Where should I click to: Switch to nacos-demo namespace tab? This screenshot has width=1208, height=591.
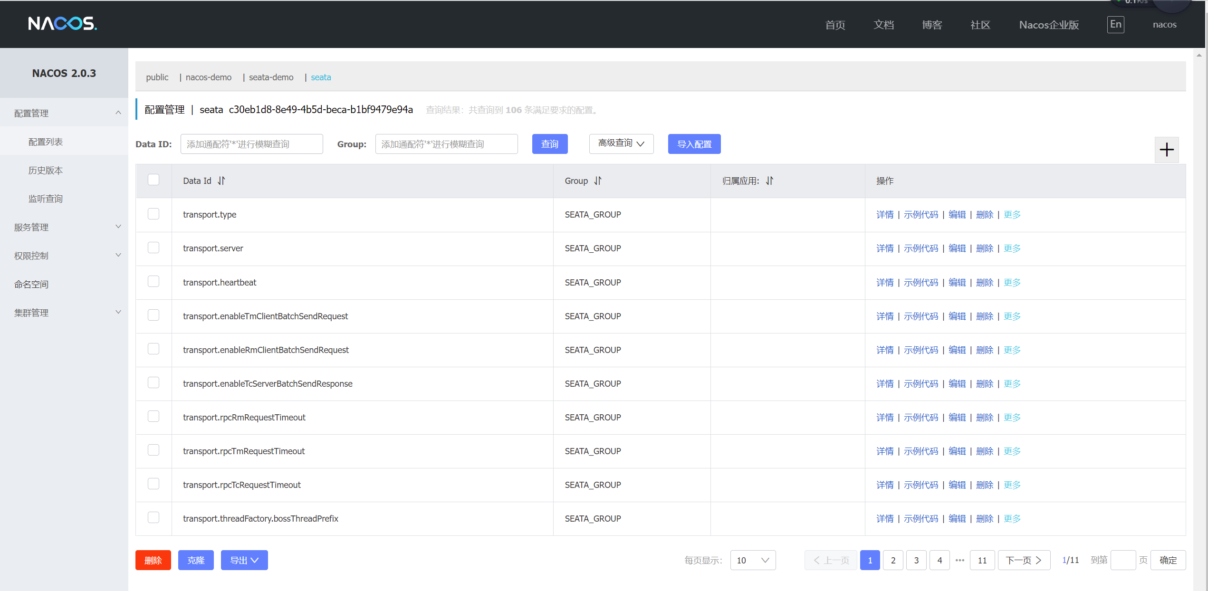tap(208, 77)
